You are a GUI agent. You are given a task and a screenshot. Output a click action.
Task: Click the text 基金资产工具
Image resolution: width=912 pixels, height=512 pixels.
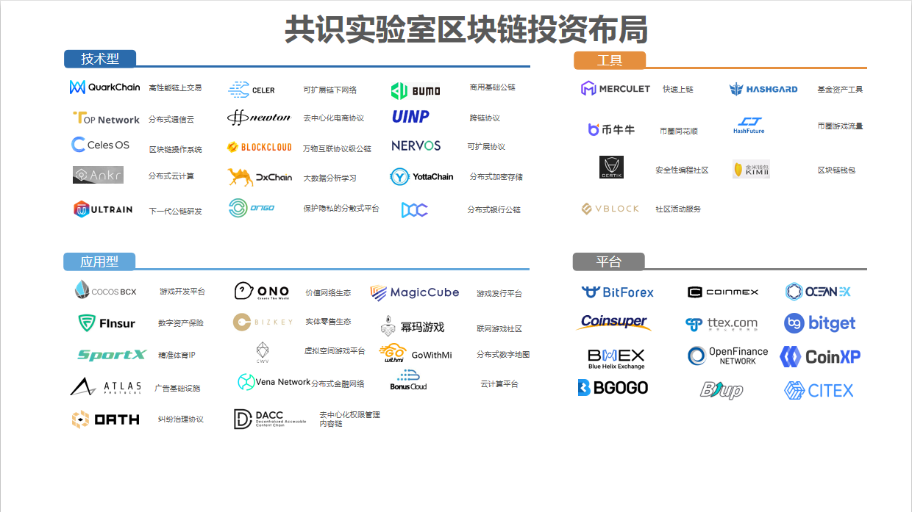(x=840, y=90)
